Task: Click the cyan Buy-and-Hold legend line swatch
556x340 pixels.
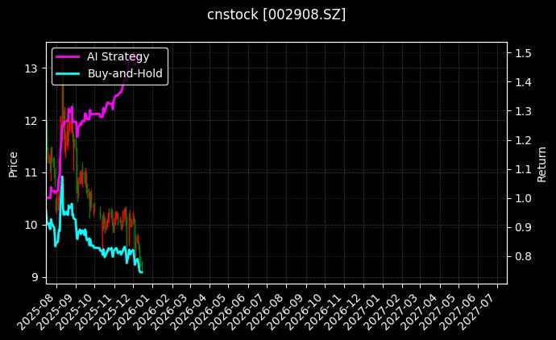Action: [x=68, y=73]
